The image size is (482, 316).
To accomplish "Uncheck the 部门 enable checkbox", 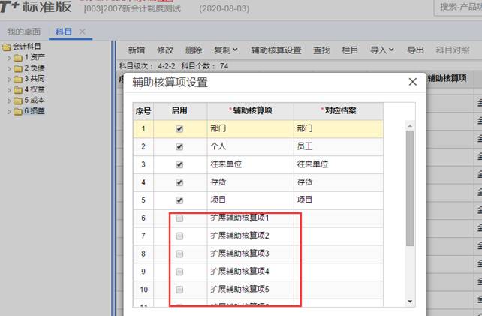I will click(179, 128).
